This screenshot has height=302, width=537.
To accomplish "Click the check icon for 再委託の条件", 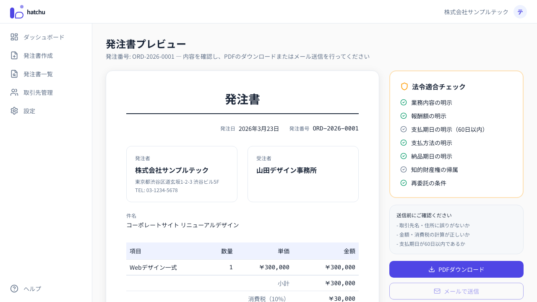I will coord(404,183).
